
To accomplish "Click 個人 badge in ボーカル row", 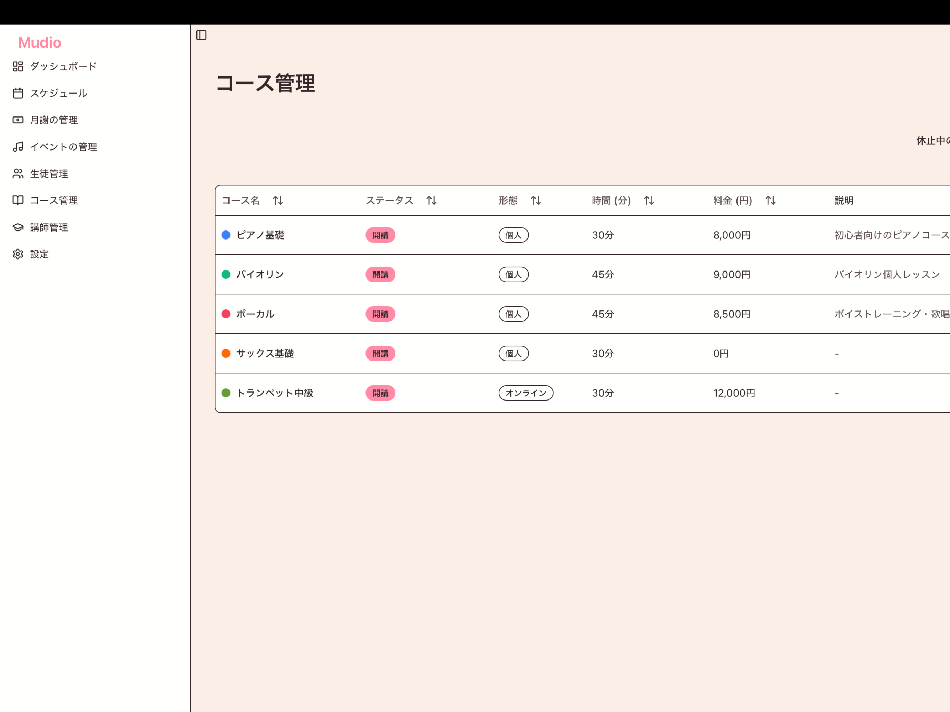I will click(x=514, y=314).
